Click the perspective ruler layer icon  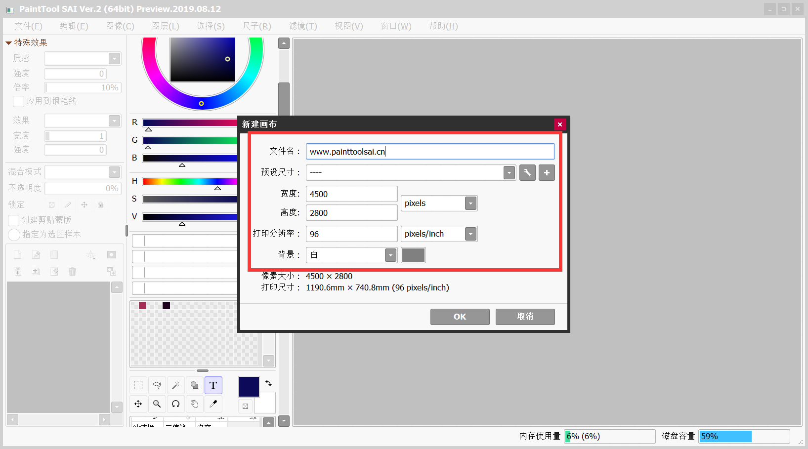click(91, 255)
